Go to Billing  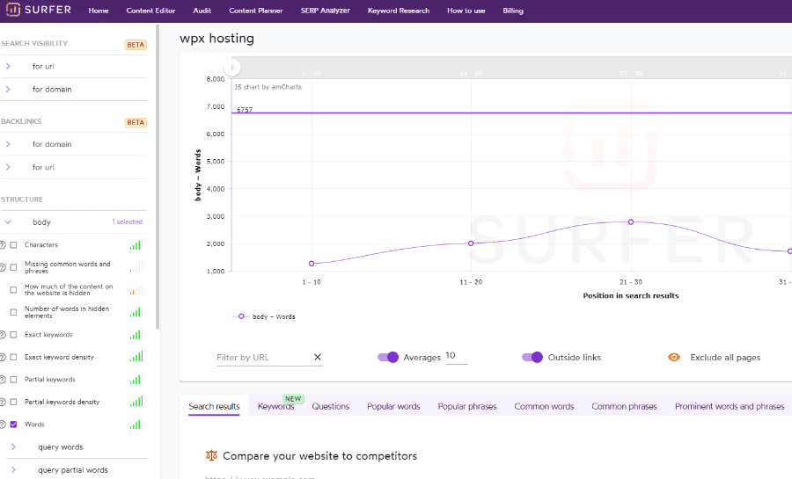[513, 11]
